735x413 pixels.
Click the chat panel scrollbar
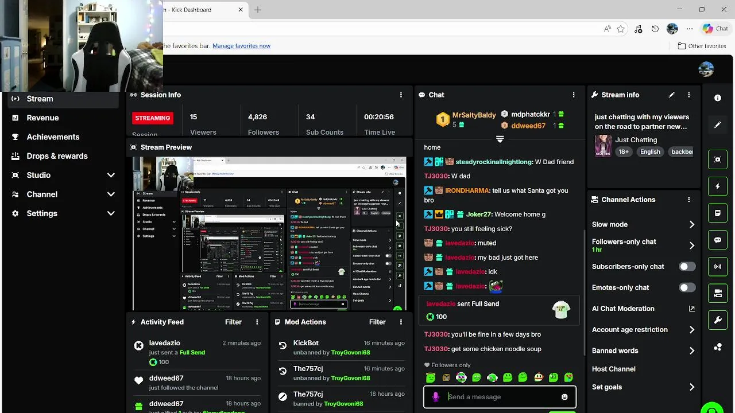(583, 293)
